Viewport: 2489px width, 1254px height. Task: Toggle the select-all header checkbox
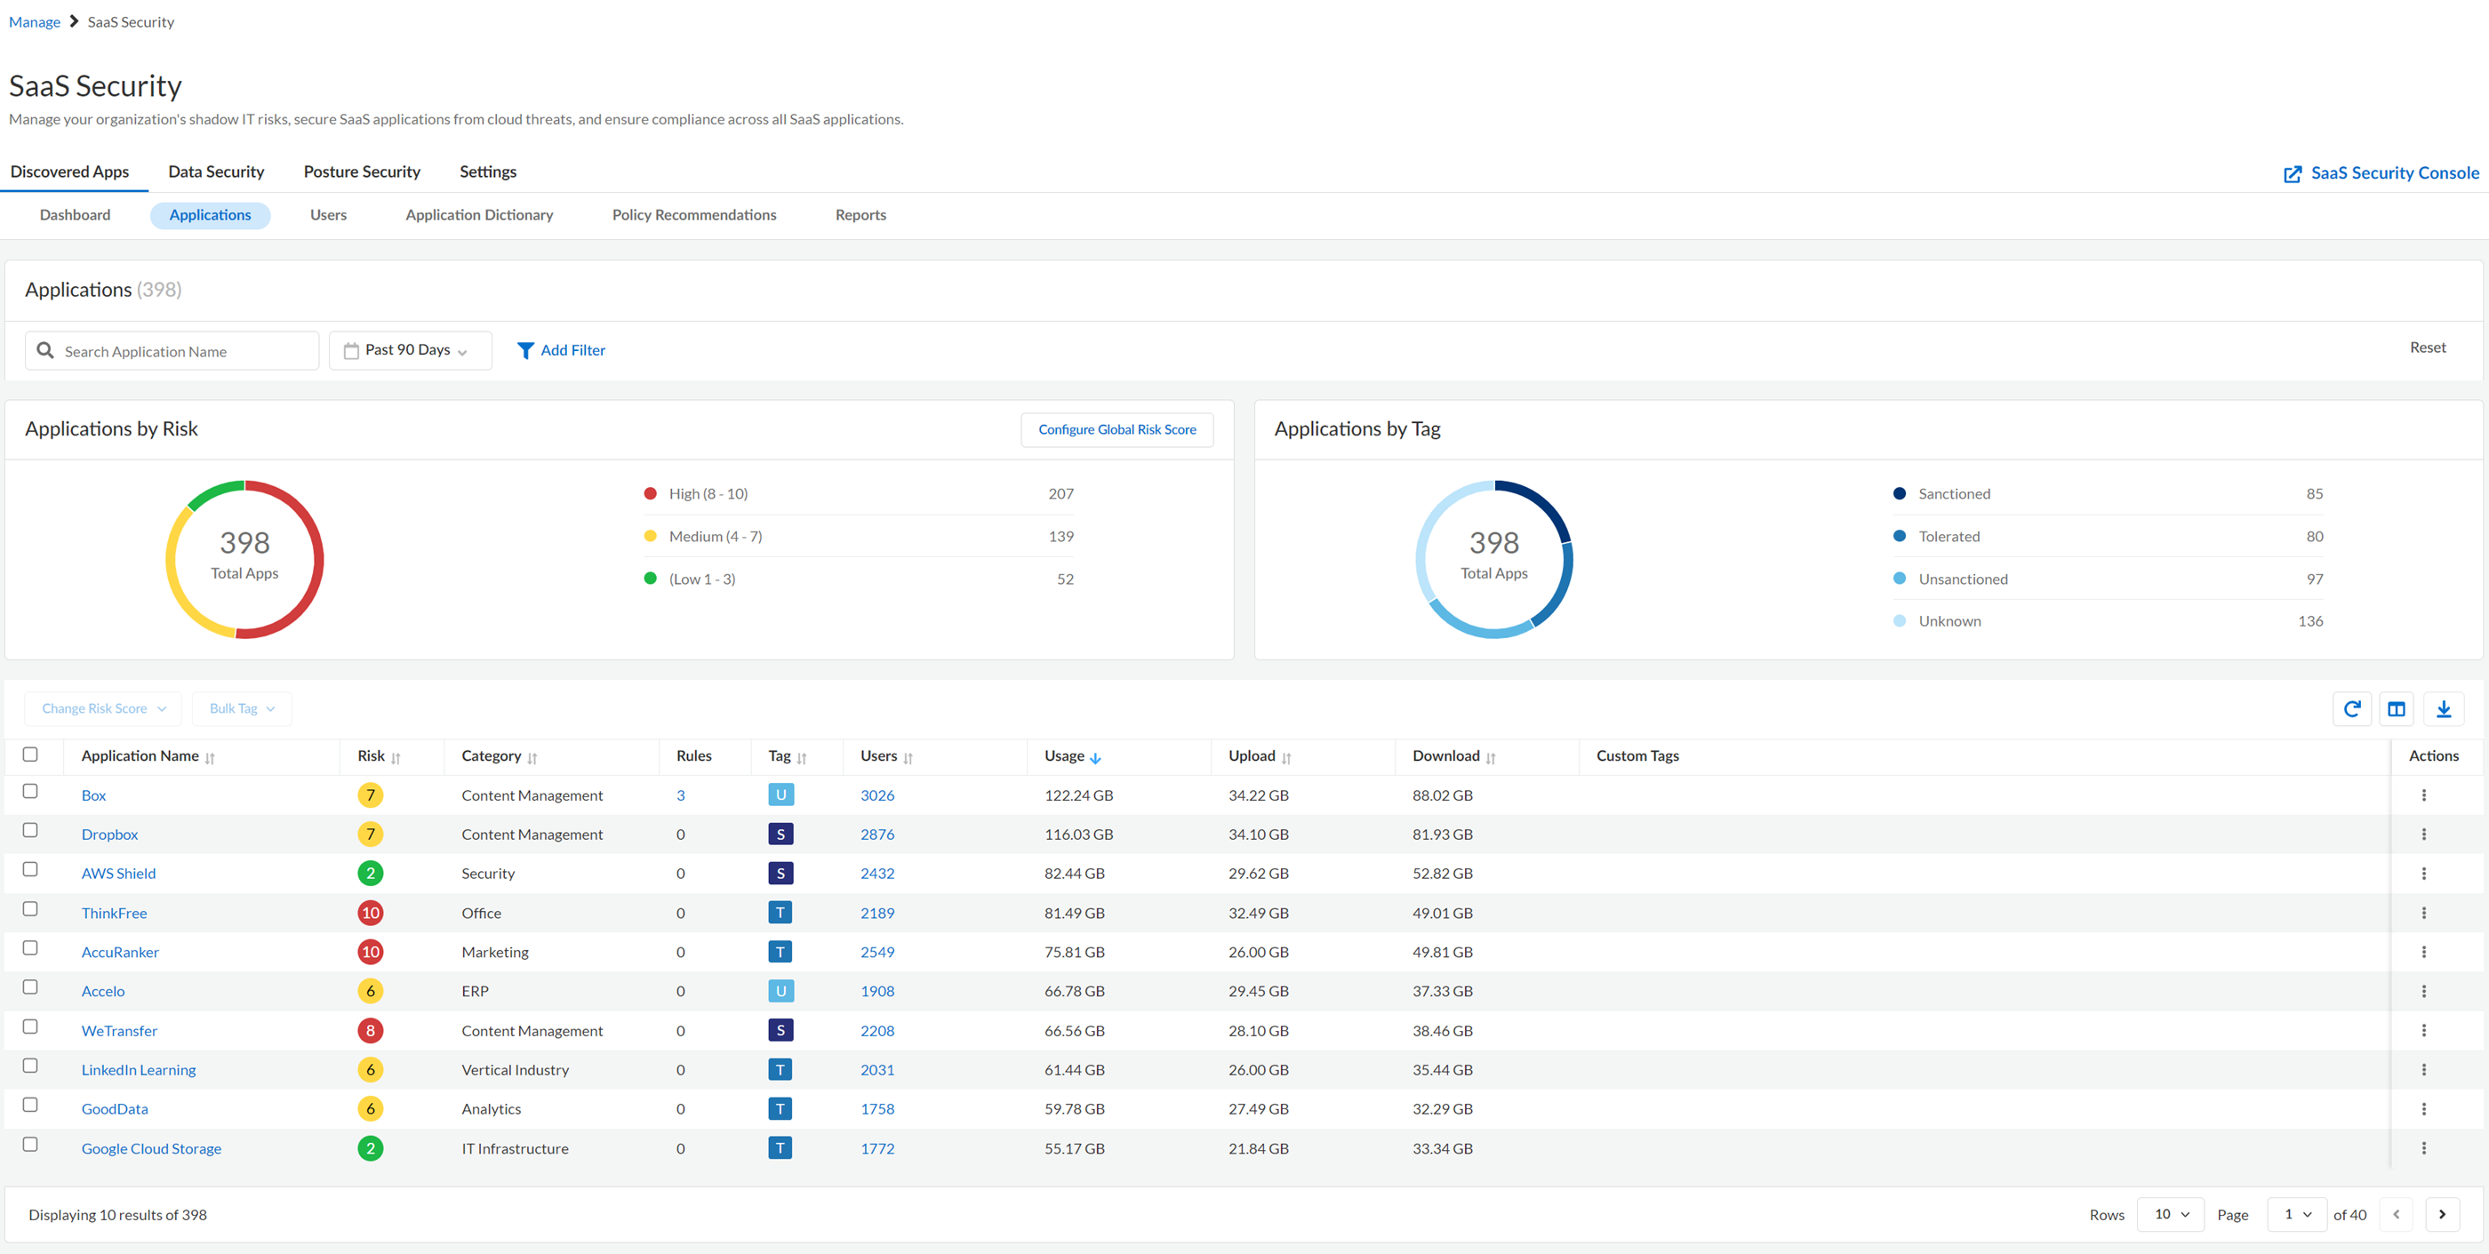coord(30,755)
